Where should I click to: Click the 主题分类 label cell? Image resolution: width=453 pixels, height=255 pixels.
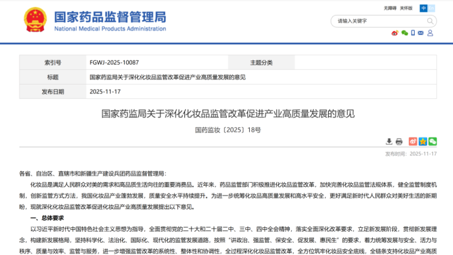point(261,63)
